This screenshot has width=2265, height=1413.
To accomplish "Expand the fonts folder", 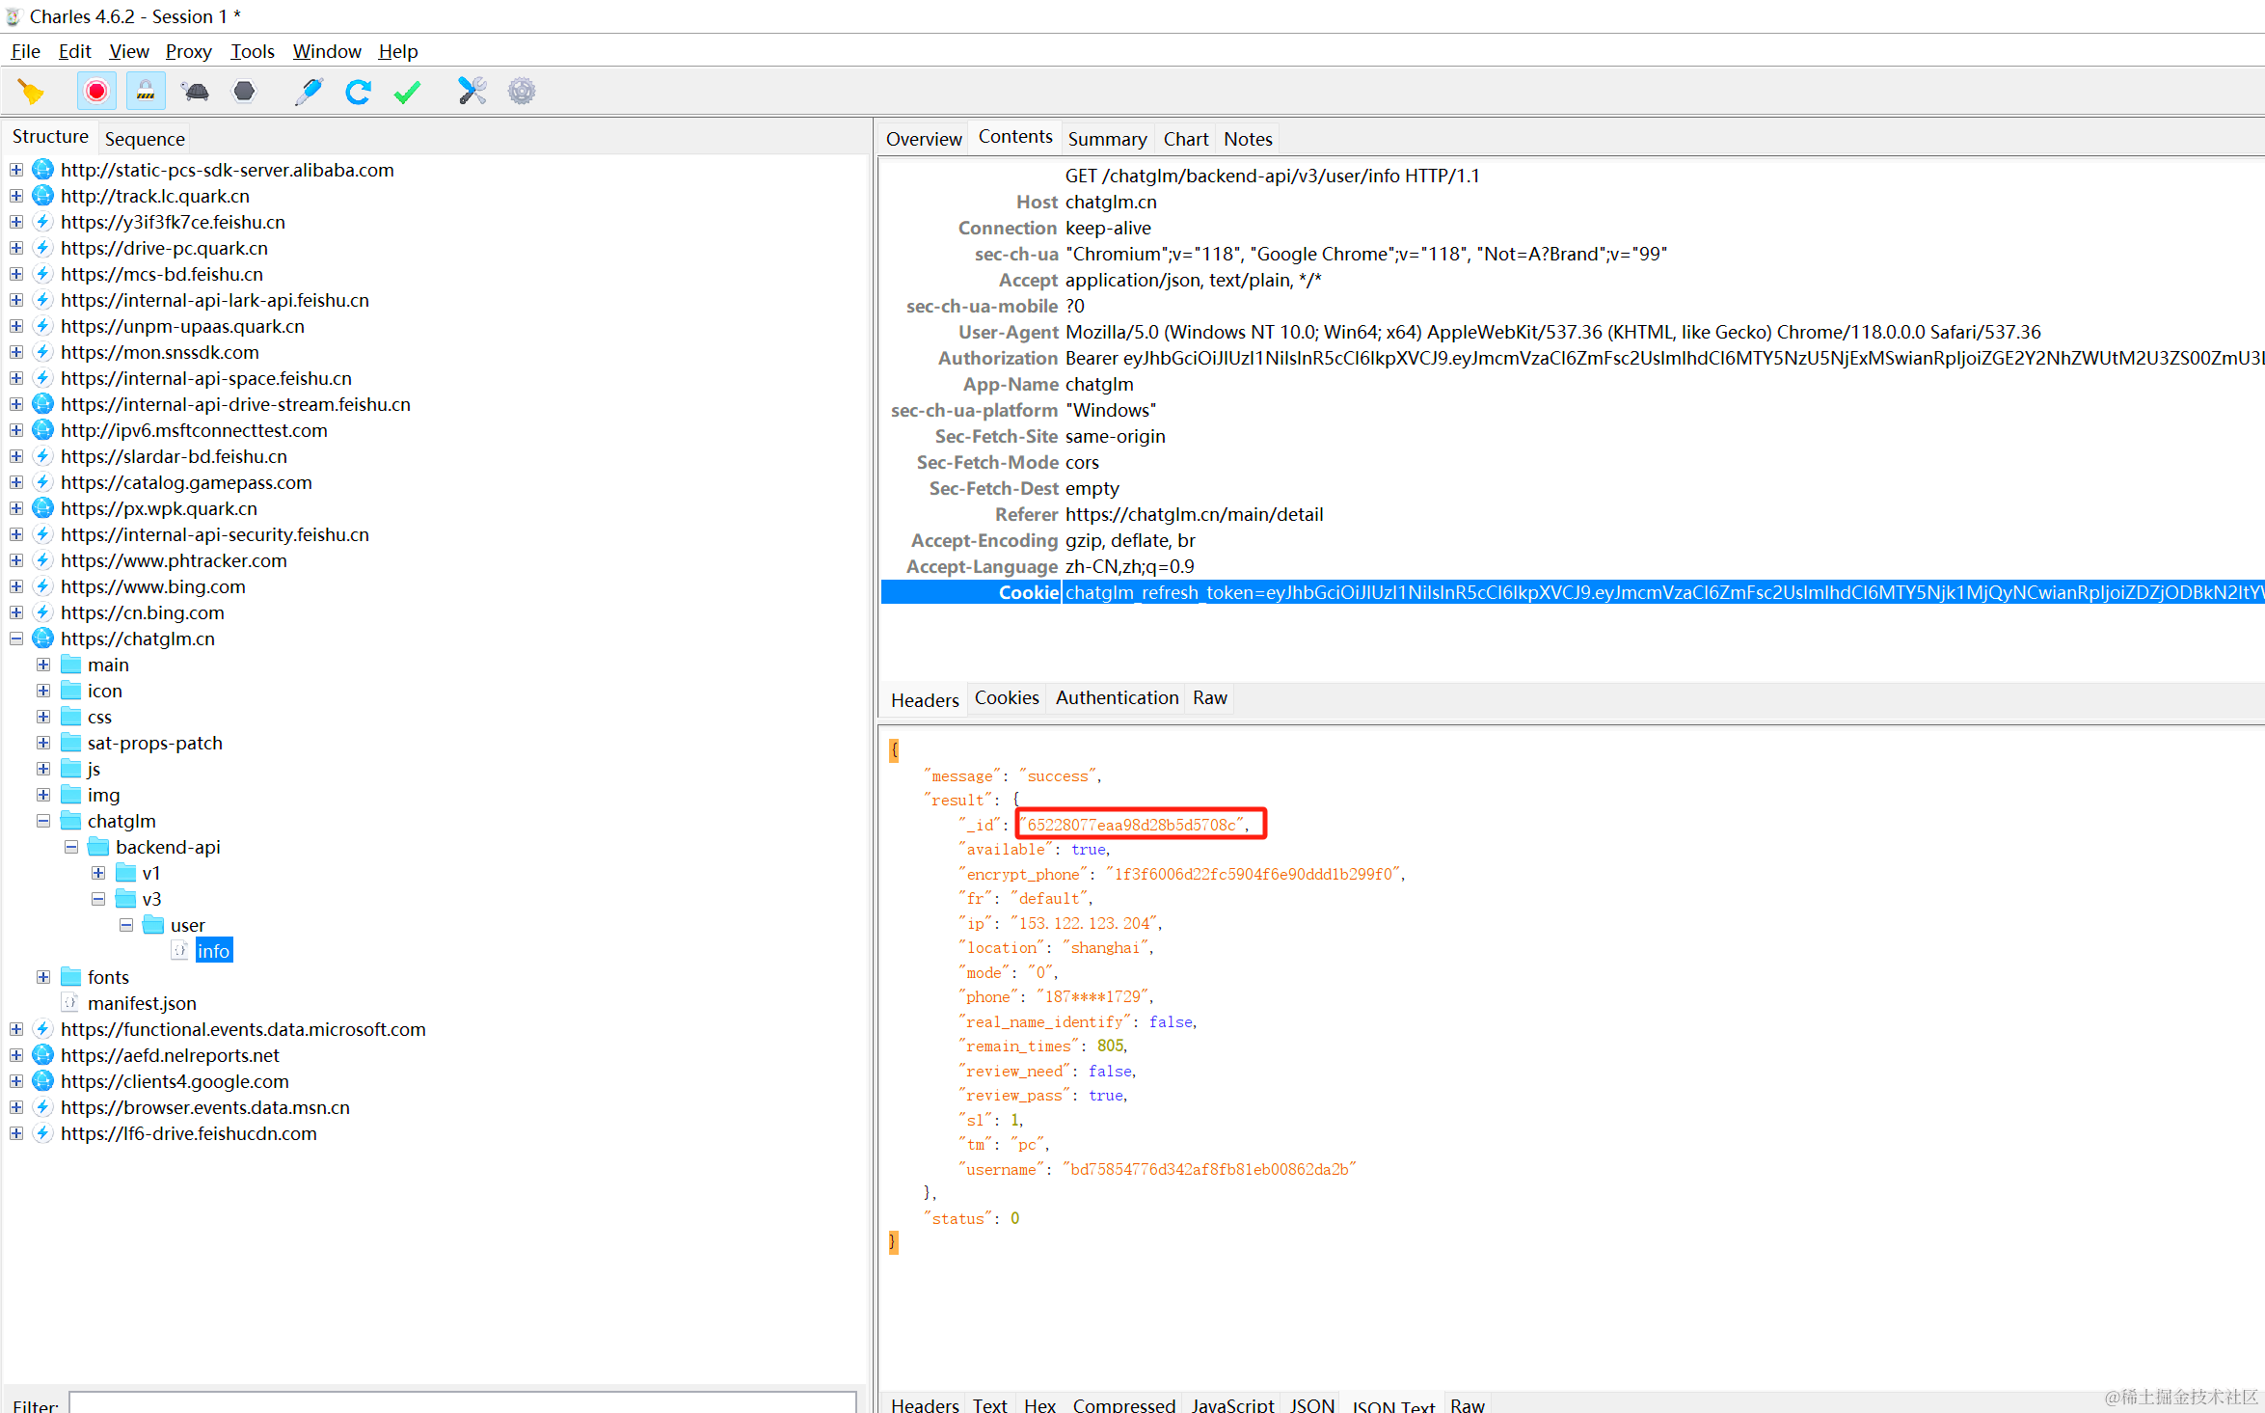I will pos(43,977).
